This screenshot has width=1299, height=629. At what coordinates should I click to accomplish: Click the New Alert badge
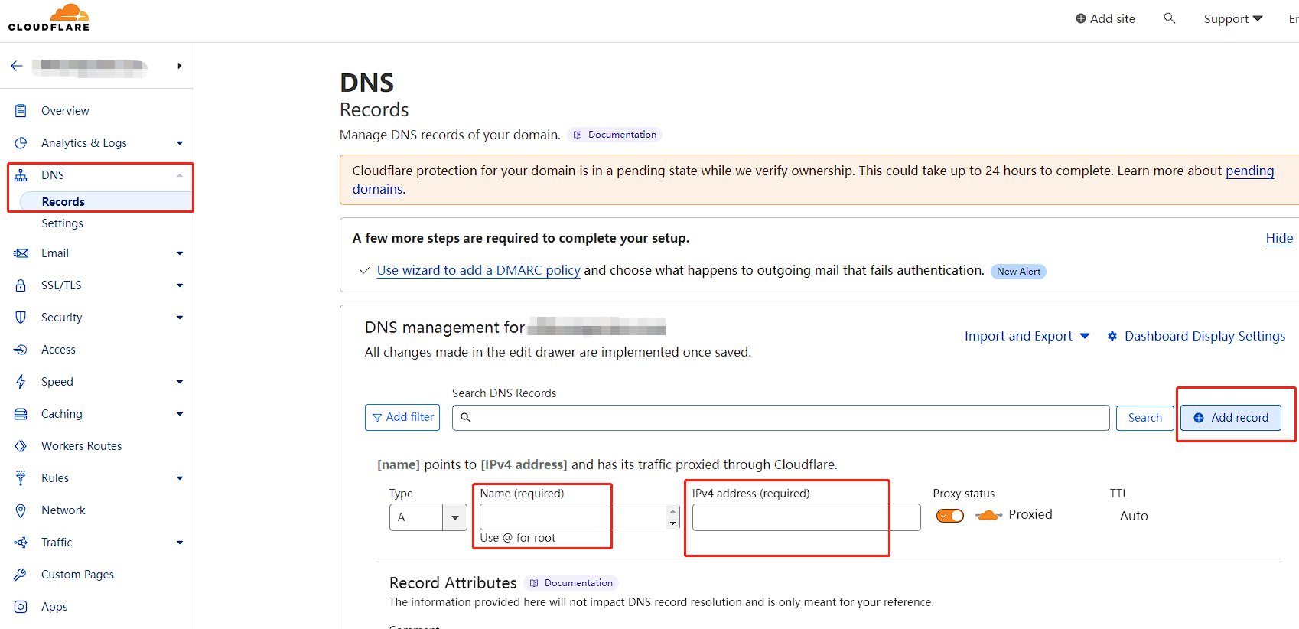coord(1018,272)
